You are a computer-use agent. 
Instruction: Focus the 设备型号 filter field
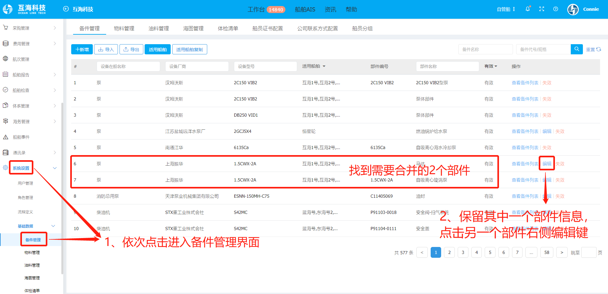pyautogui.click(x=265, y=66)
